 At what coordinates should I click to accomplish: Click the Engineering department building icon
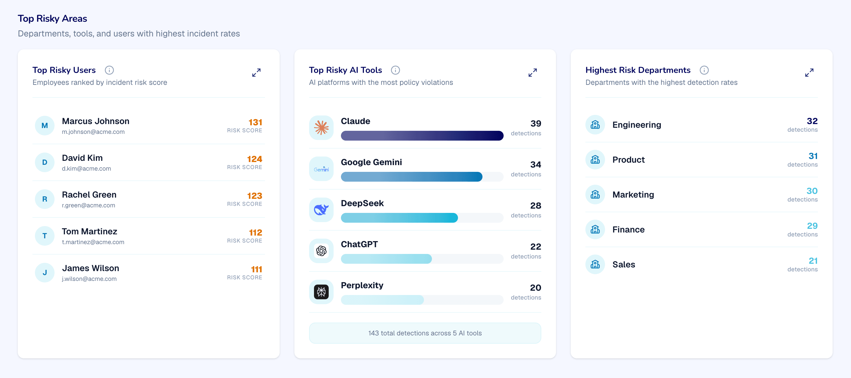[x=595, y=125]
